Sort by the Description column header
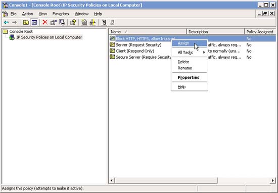This screenshot has height=193, width=278. coord(215,32)
